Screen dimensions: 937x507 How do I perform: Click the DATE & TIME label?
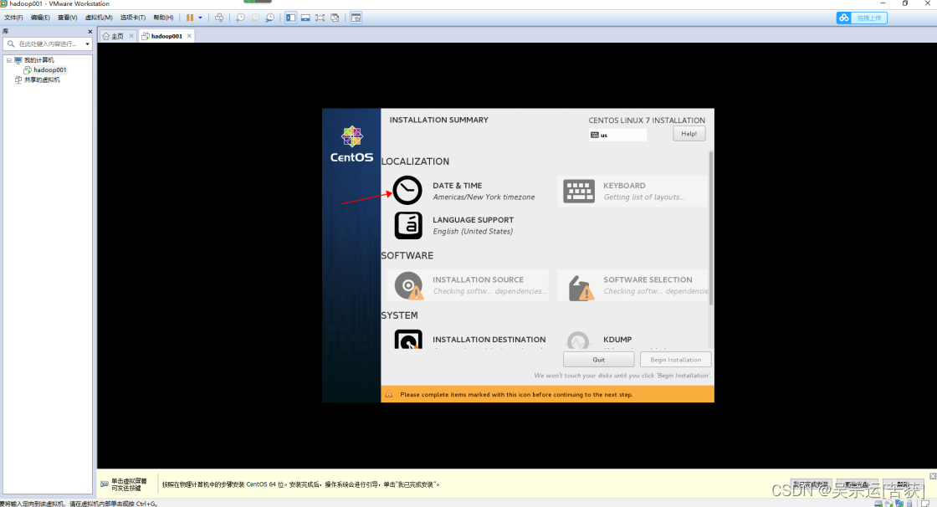[x=457, y=186]
